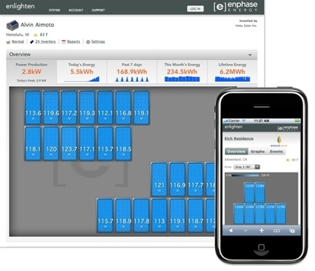Click the 0W to 200W power scale bar
315x271 pixels.
245,175
